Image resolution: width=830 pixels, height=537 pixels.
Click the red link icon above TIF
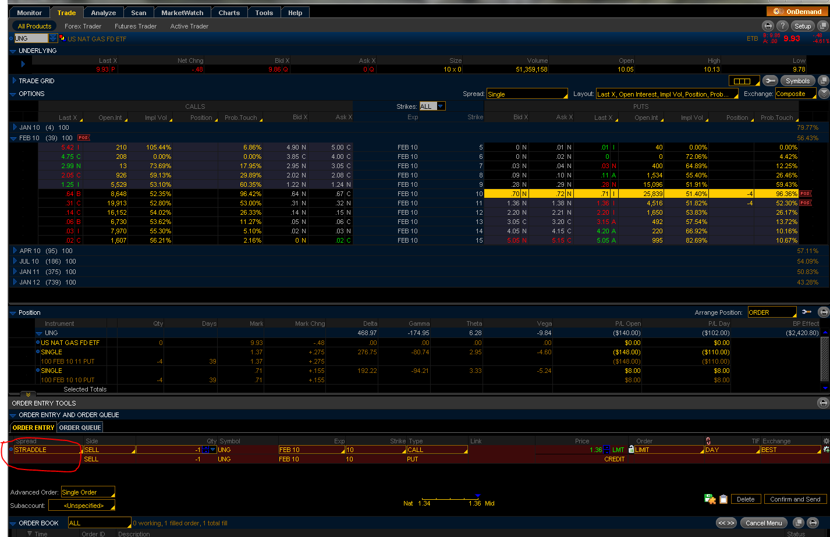click(708, 441)
